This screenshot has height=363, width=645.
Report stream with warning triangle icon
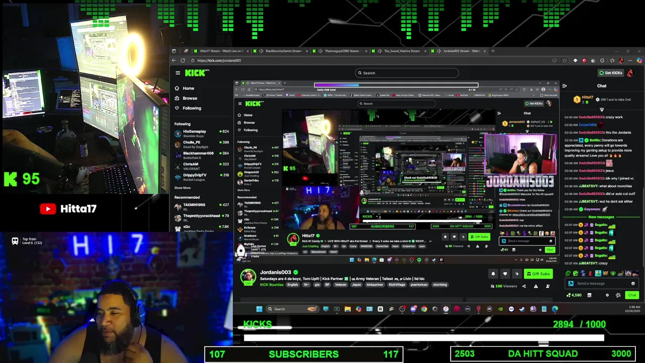[x=536, y=286]
